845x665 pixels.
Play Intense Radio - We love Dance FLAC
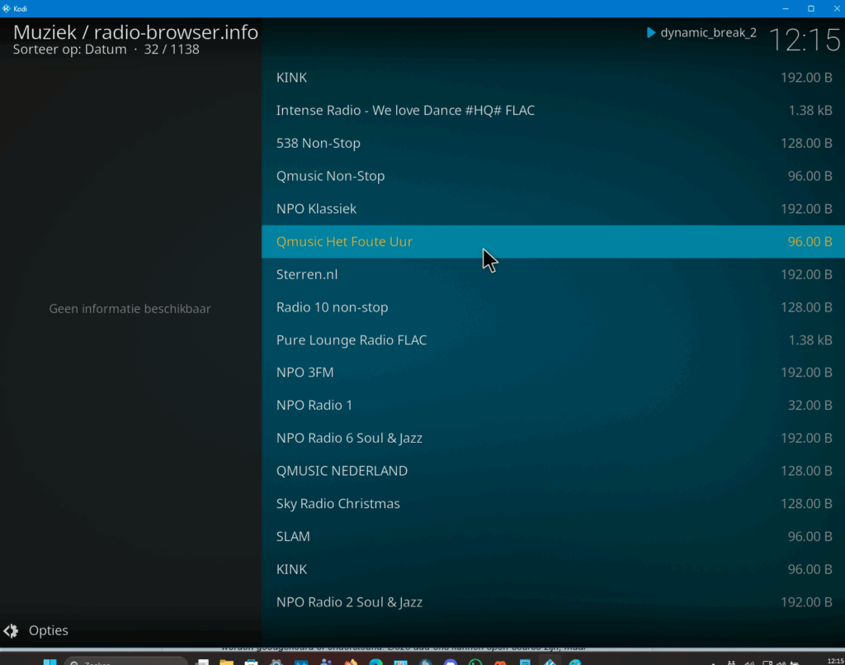pyautogui.click(x=405, y=111)
